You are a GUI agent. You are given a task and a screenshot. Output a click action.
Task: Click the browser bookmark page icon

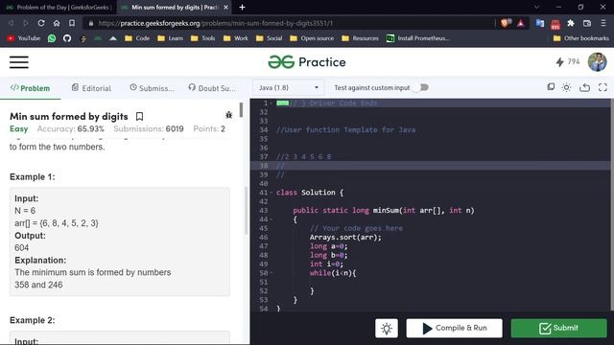pyautogui.click(x=72, y=23)
